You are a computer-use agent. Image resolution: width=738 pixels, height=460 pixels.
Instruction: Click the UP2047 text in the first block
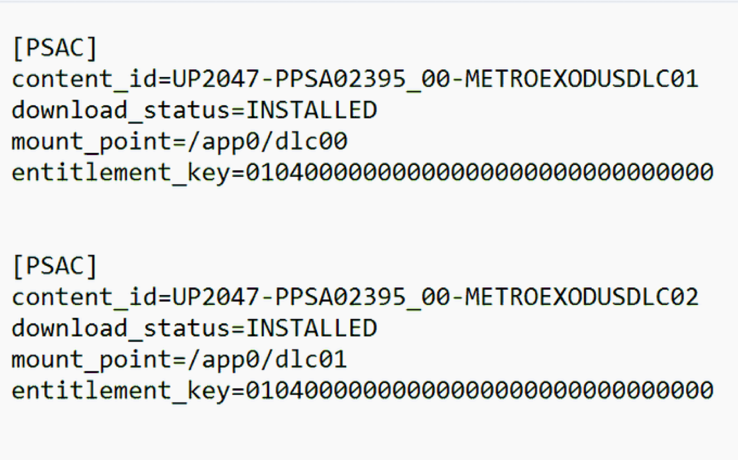[x=215, y=79]
